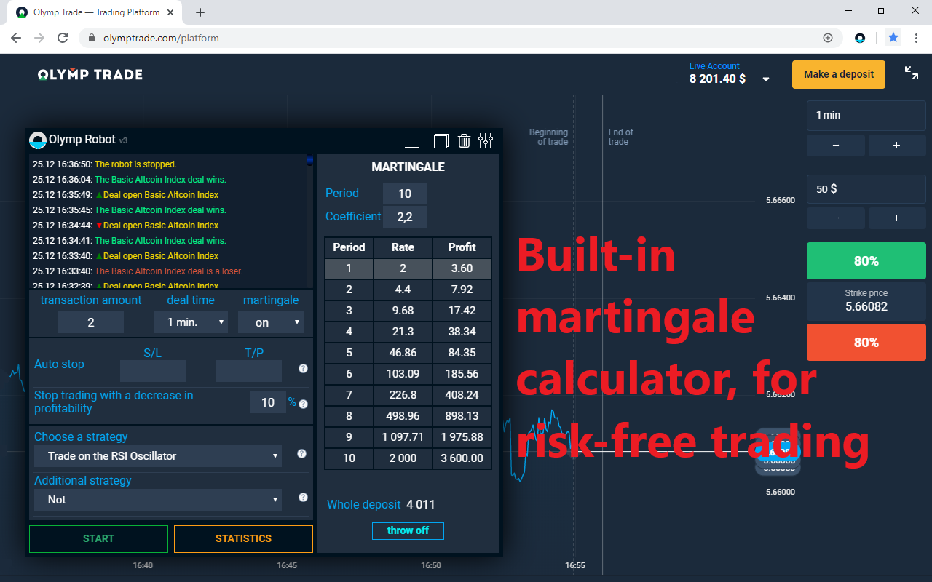Open the Trade on the RSI Oscillator dropdown
932x582 pixels.
click(x=158, y=456)
